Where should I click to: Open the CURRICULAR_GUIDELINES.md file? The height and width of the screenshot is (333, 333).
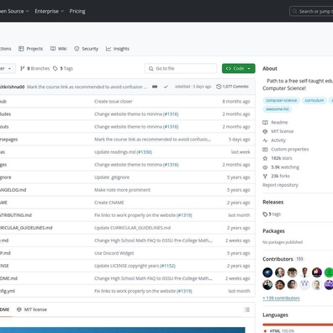tap(26, 228)
